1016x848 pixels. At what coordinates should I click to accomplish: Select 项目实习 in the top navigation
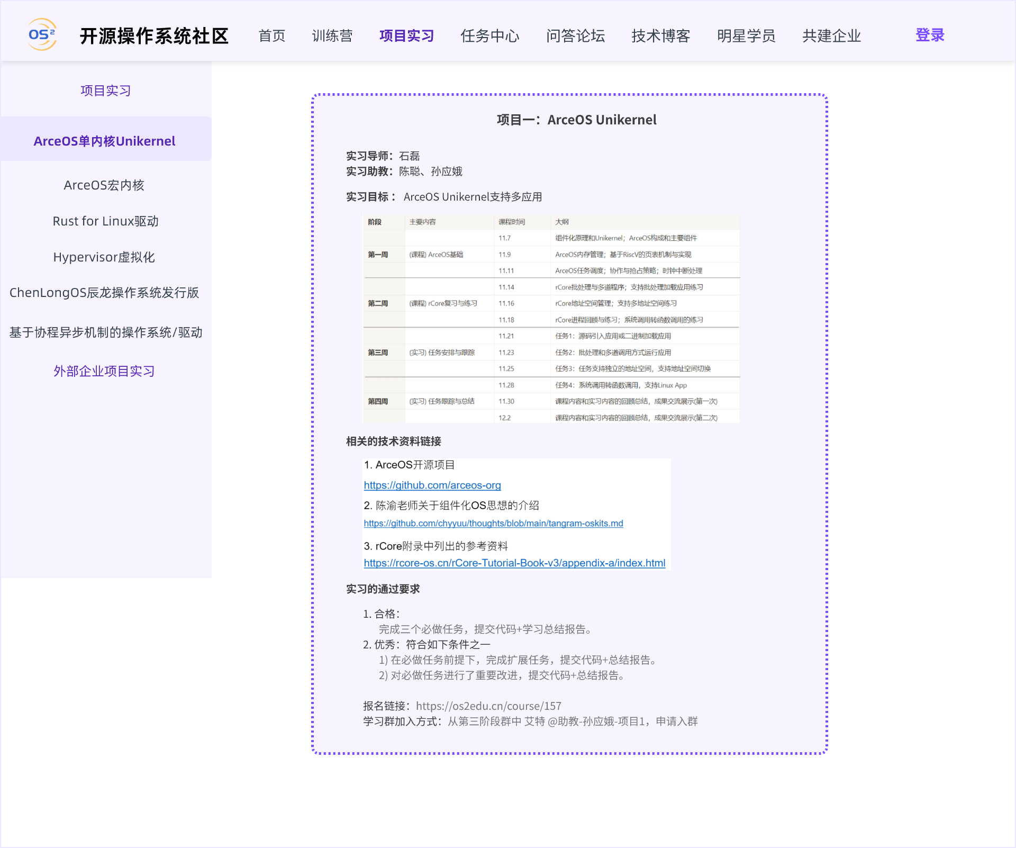[406, 35]
